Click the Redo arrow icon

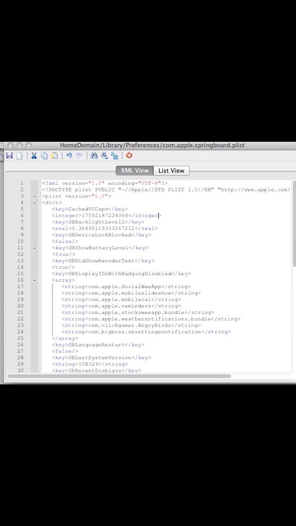pos(79,156)
